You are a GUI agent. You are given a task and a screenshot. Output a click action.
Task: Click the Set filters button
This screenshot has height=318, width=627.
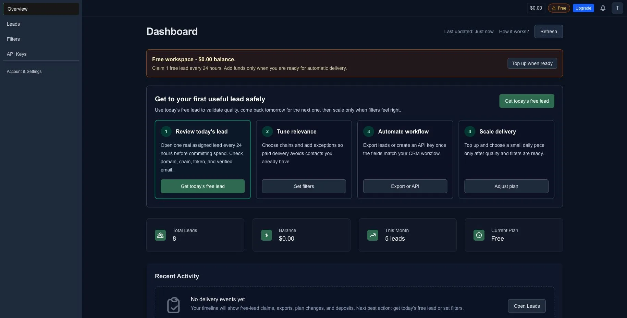coord(304,186)
